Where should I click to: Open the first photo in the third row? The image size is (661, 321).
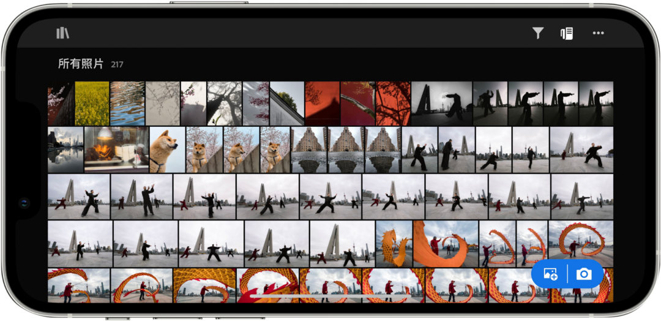(79, 197)
